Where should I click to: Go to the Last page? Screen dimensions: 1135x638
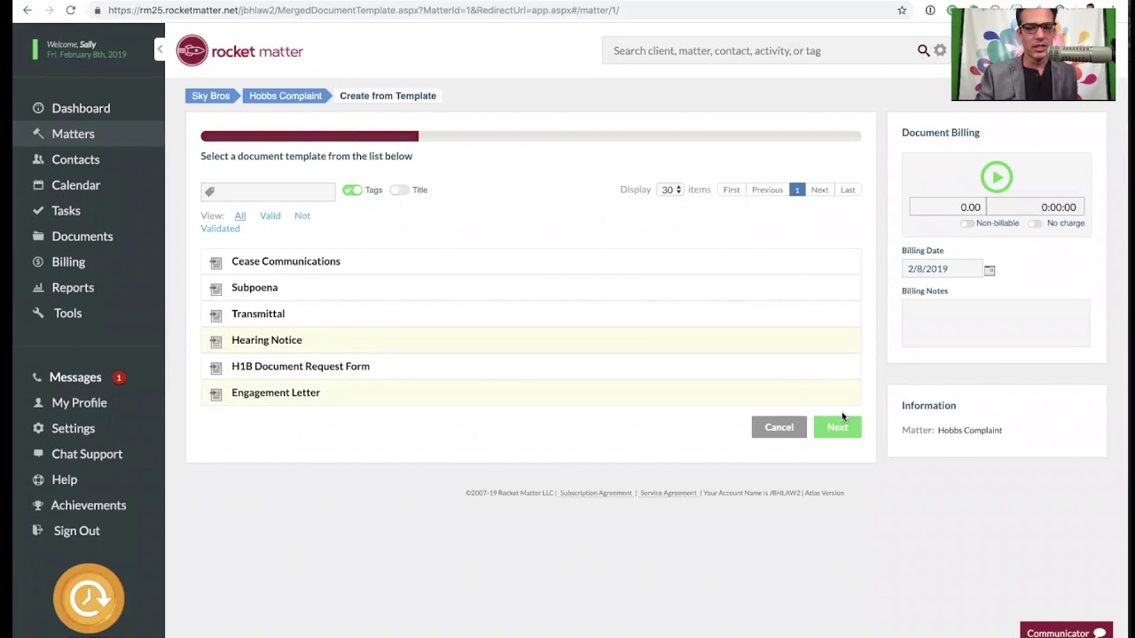(848, 190)
